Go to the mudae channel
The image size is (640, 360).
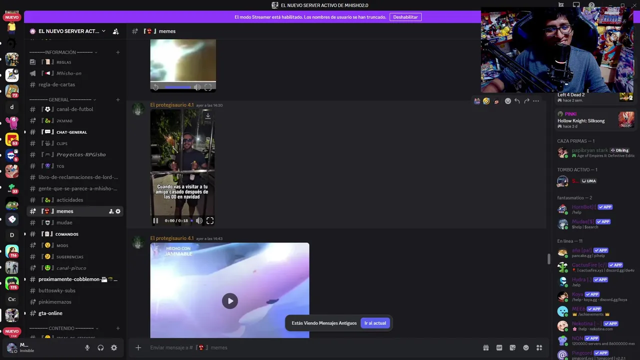point(75,222)
